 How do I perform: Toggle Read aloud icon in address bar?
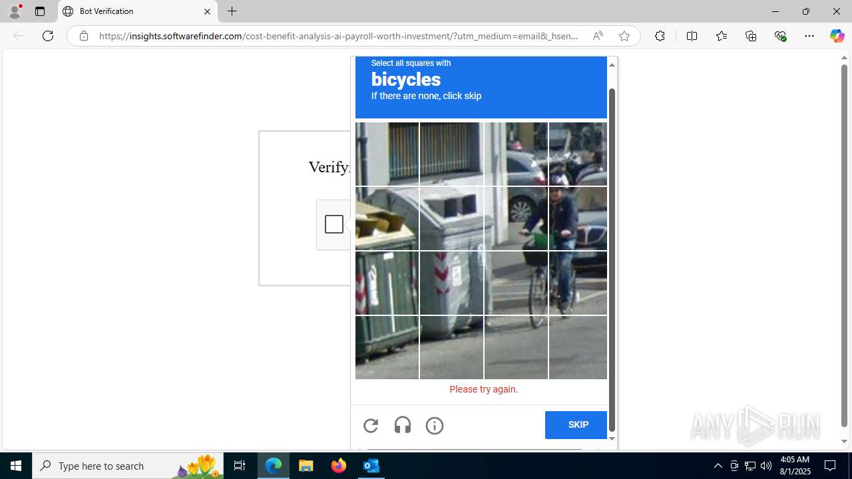click(x=598, y=36)
